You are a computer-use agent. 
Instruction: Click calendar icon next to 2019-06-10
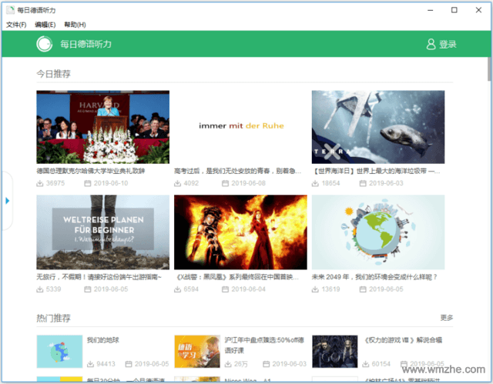tap(88, 183)
